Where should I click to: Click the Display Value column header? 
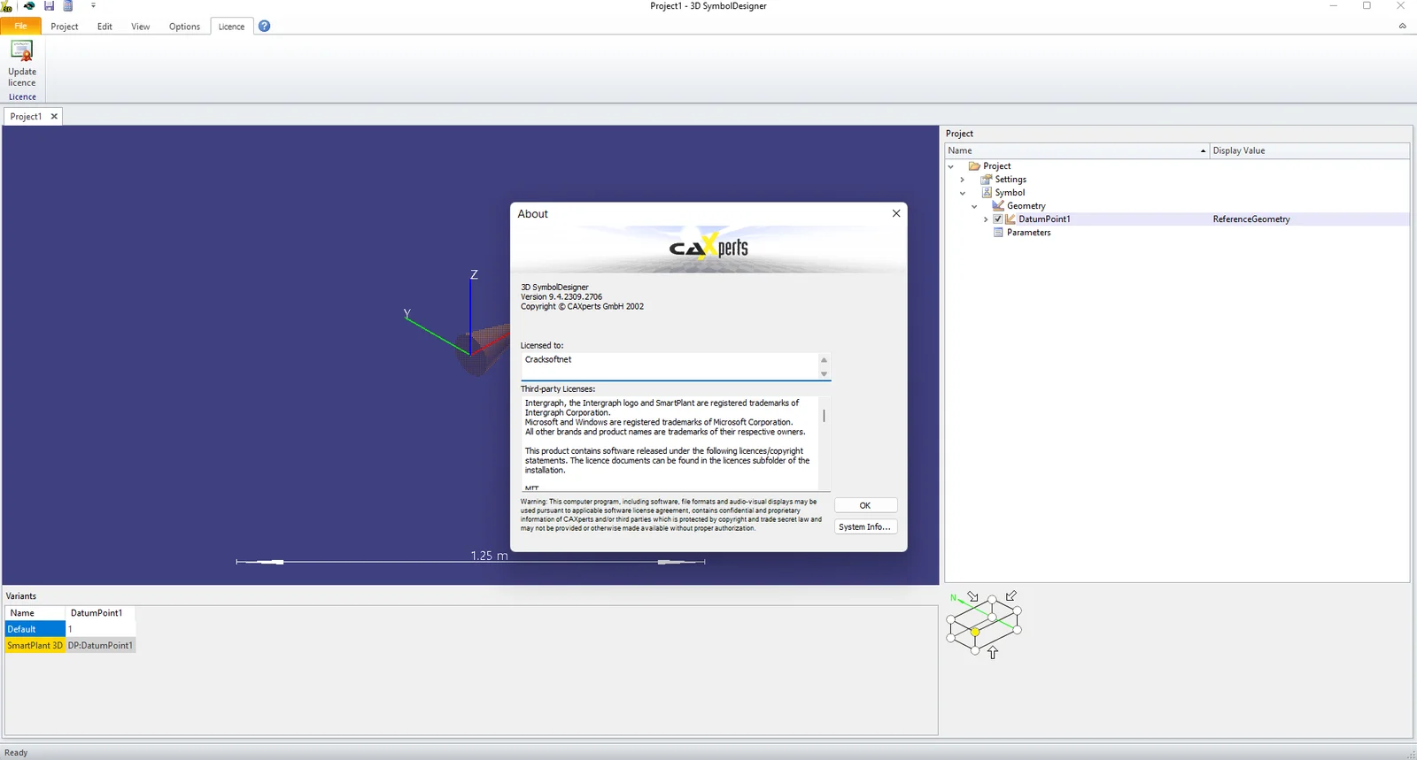coord(1309,151)
